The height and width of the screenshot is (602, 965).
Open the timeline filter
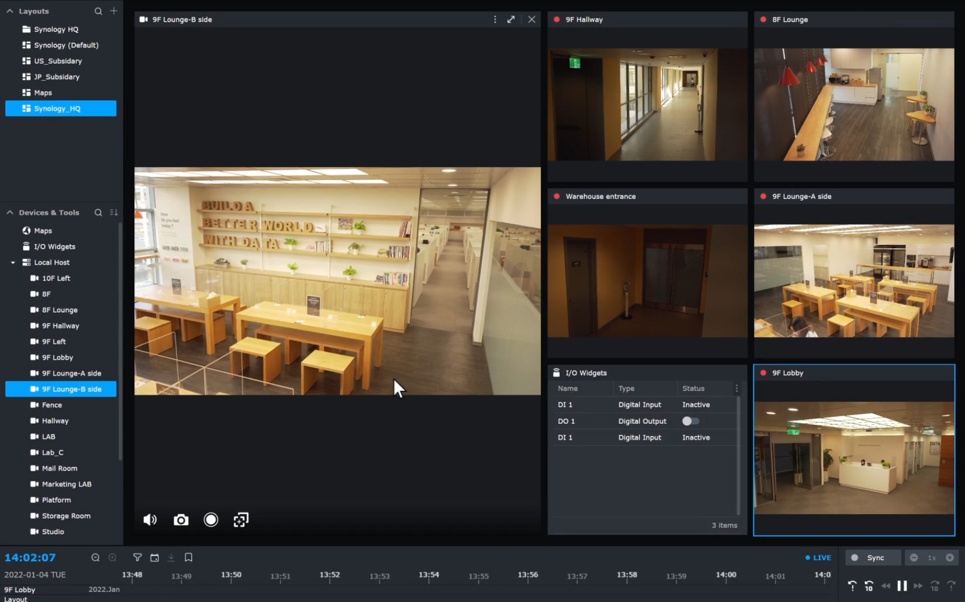click(137, 557)
